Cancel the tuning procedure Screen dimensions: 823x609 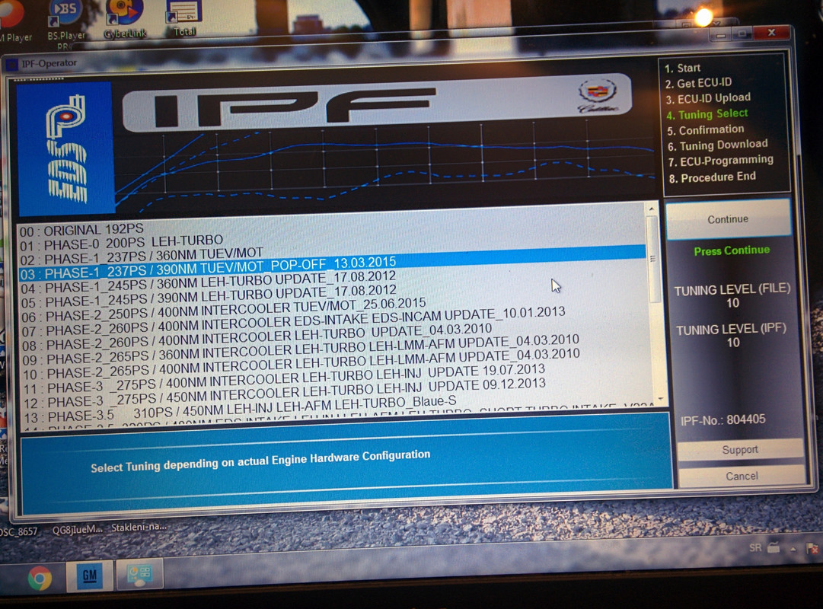tap(742, 477)
